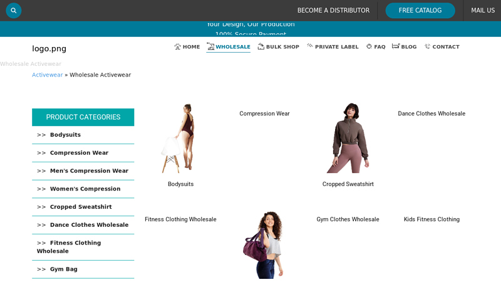Open Bodysuits label under product image

[180, 184]
